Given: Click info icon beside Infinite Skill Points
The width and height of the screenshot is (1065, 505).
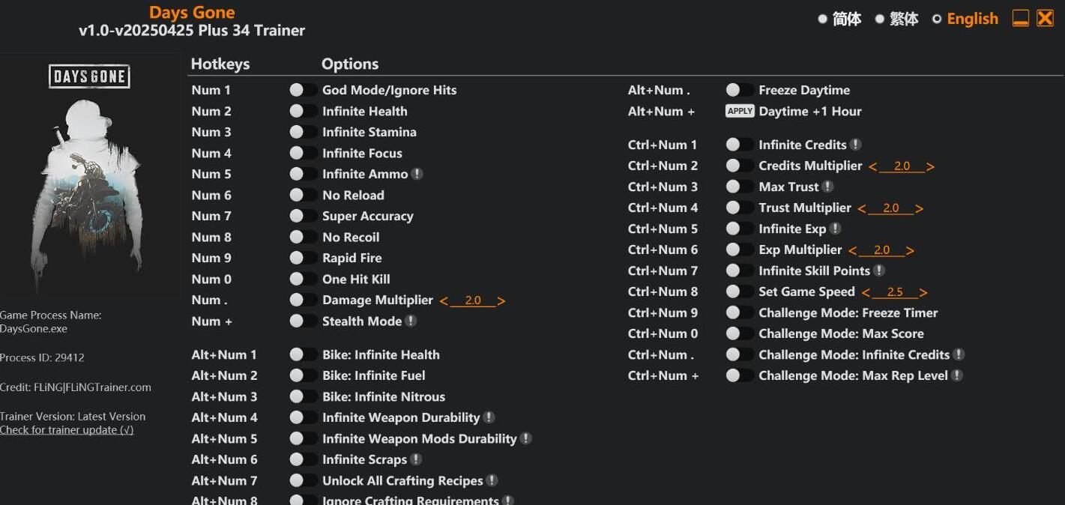Looking at the screenshot, I should point(879,270).
